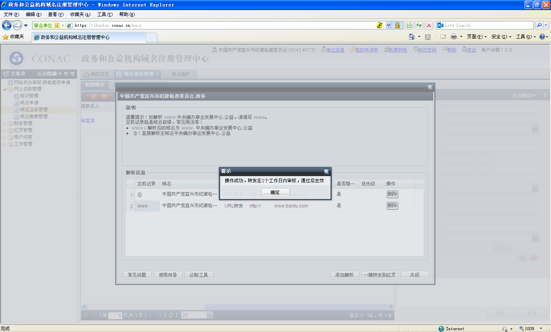551x332 pixels.
Task: Collapse 网上名称管理 tree node
Action: (x=5, y=89)
